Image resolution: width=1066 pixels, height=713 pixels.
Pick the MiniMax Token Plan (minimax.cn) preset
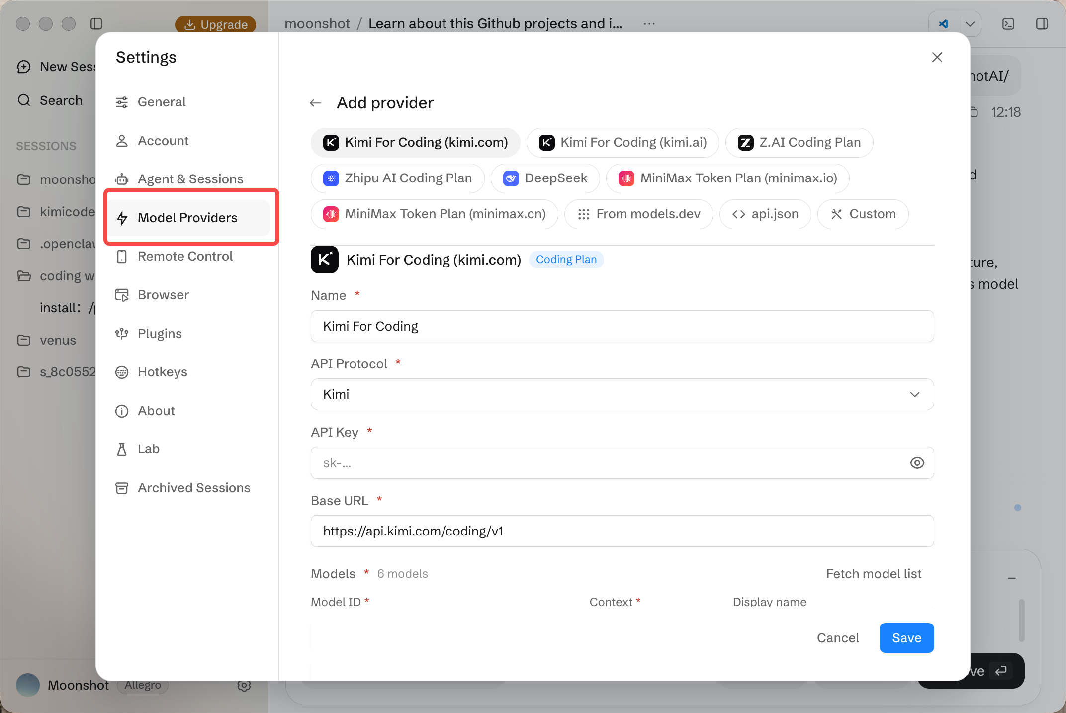pyautogui.click(x=434, y=214)
